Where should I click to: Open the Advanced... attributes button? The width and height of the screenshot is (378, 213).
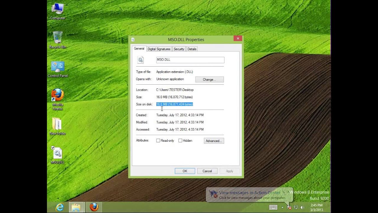pos(214,141)
